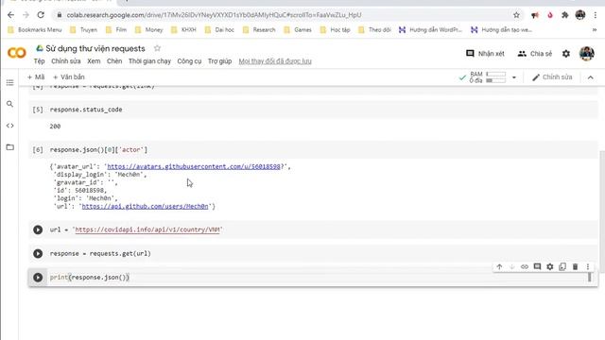Click the browser forward arrow

click(26, 15)
